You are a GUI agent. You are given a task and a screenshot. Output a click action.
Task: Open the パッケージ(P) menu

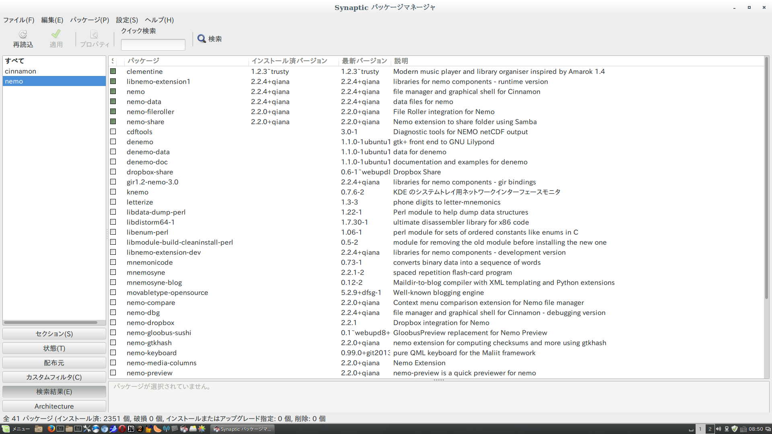[90, 20]
